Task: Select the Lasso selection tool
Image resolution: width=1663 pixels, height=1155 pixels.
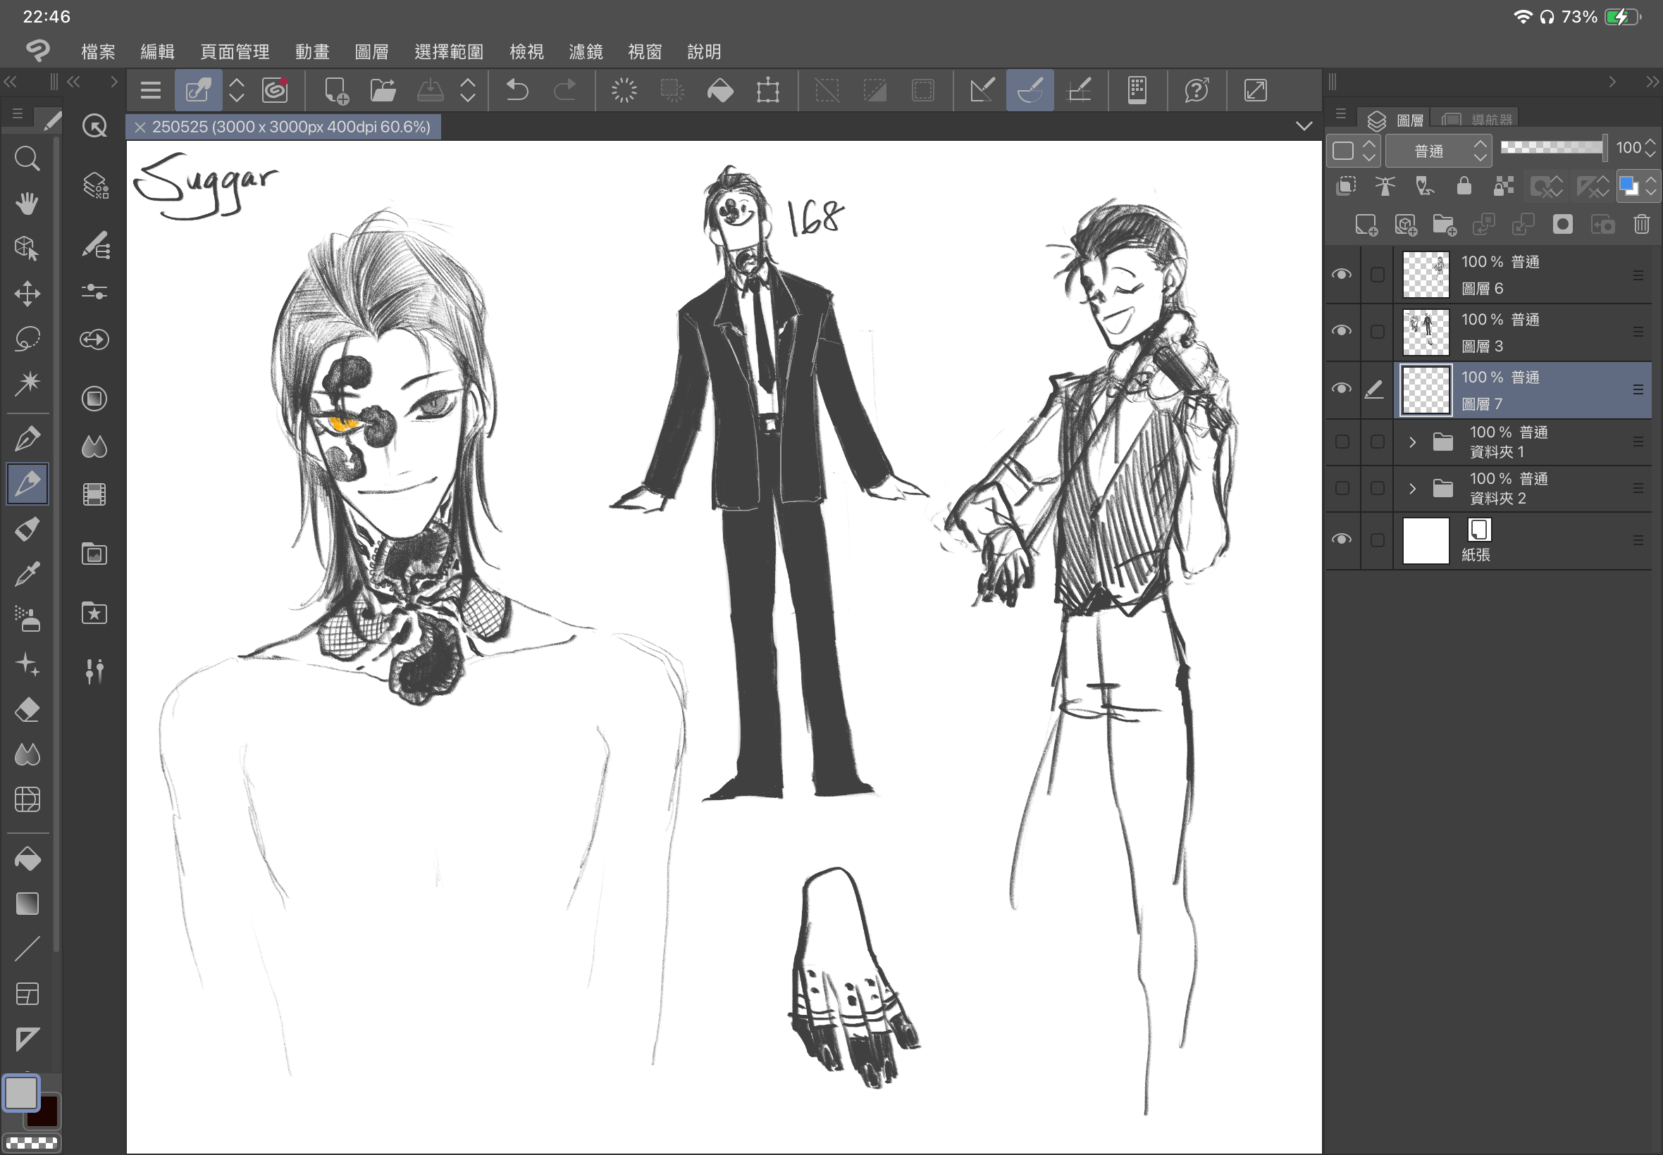Action: pos(27,338)
